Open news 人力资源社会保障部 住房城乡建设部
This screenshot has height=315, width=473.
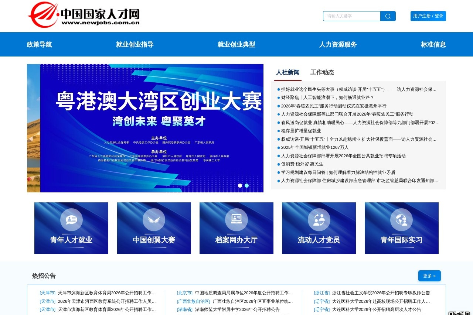360,181
